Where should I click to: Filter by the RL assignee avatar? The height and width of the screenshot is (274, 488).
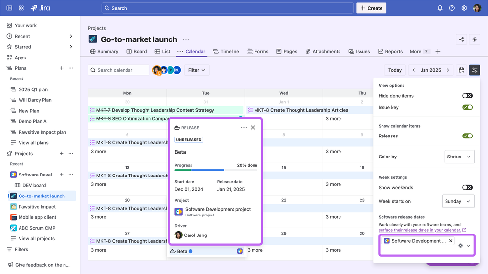pyautogui.click(x=177, y=70)
